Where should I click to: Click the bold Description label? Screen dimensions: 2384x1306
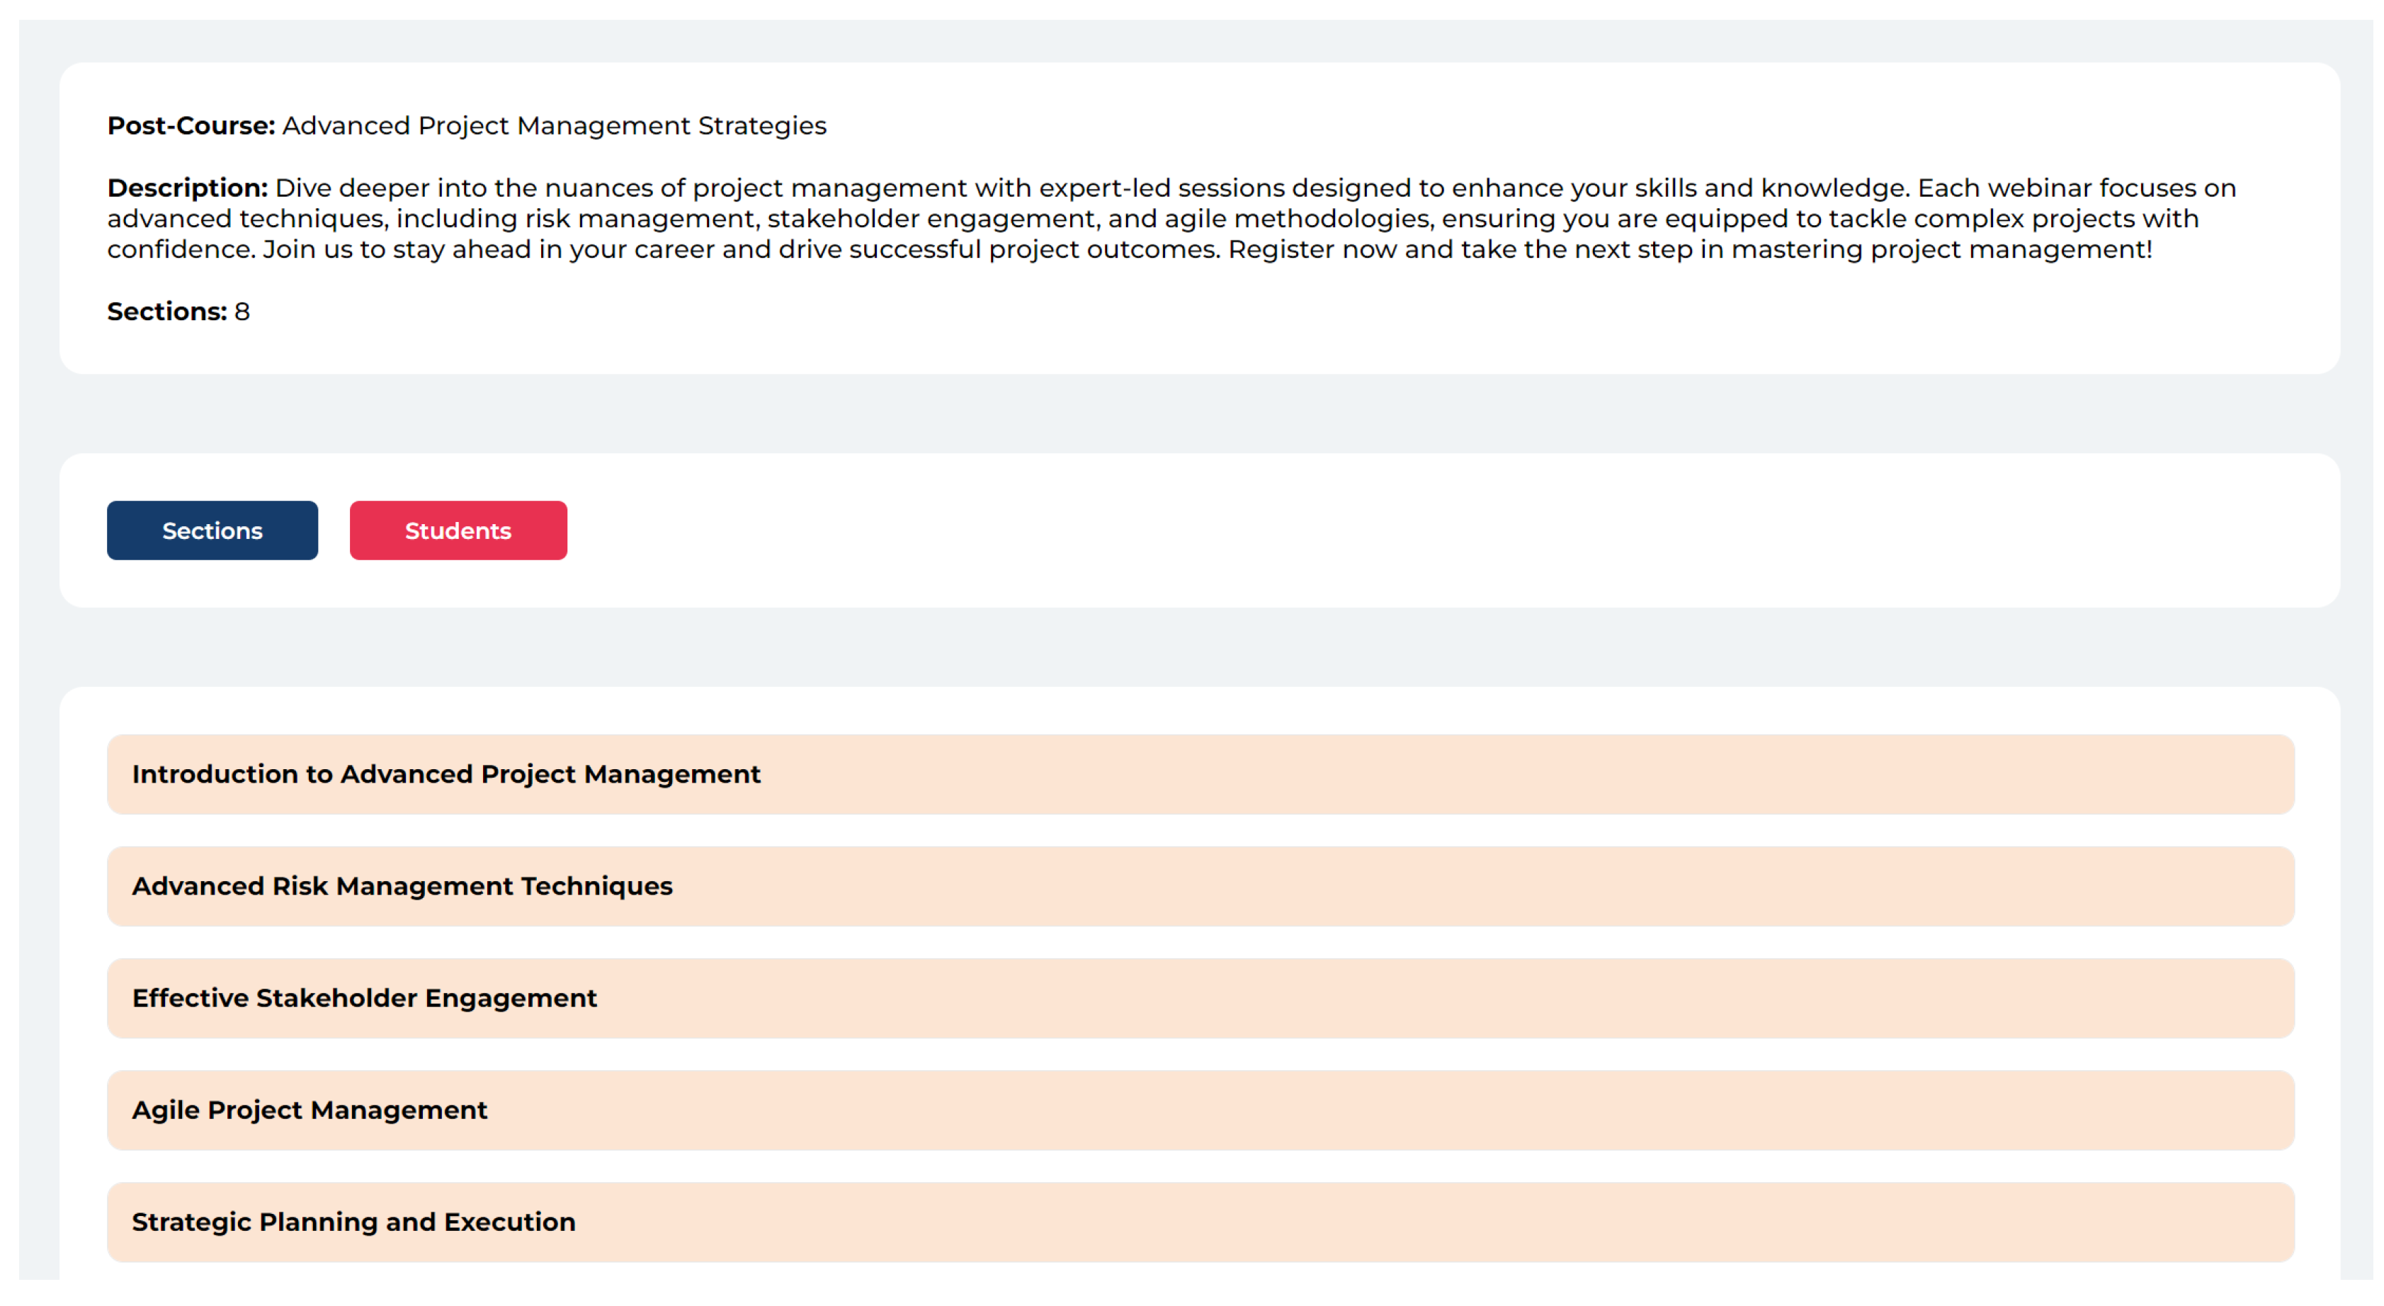(187, 188)
